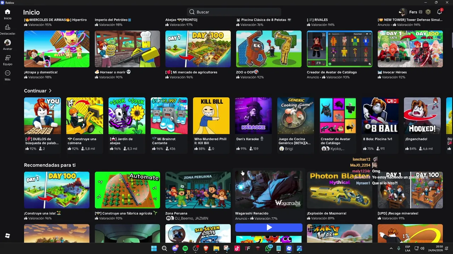The height and width of the screenshot is (254, 453).
Task: Open the Destacadas charts icon
Action: 7,27
